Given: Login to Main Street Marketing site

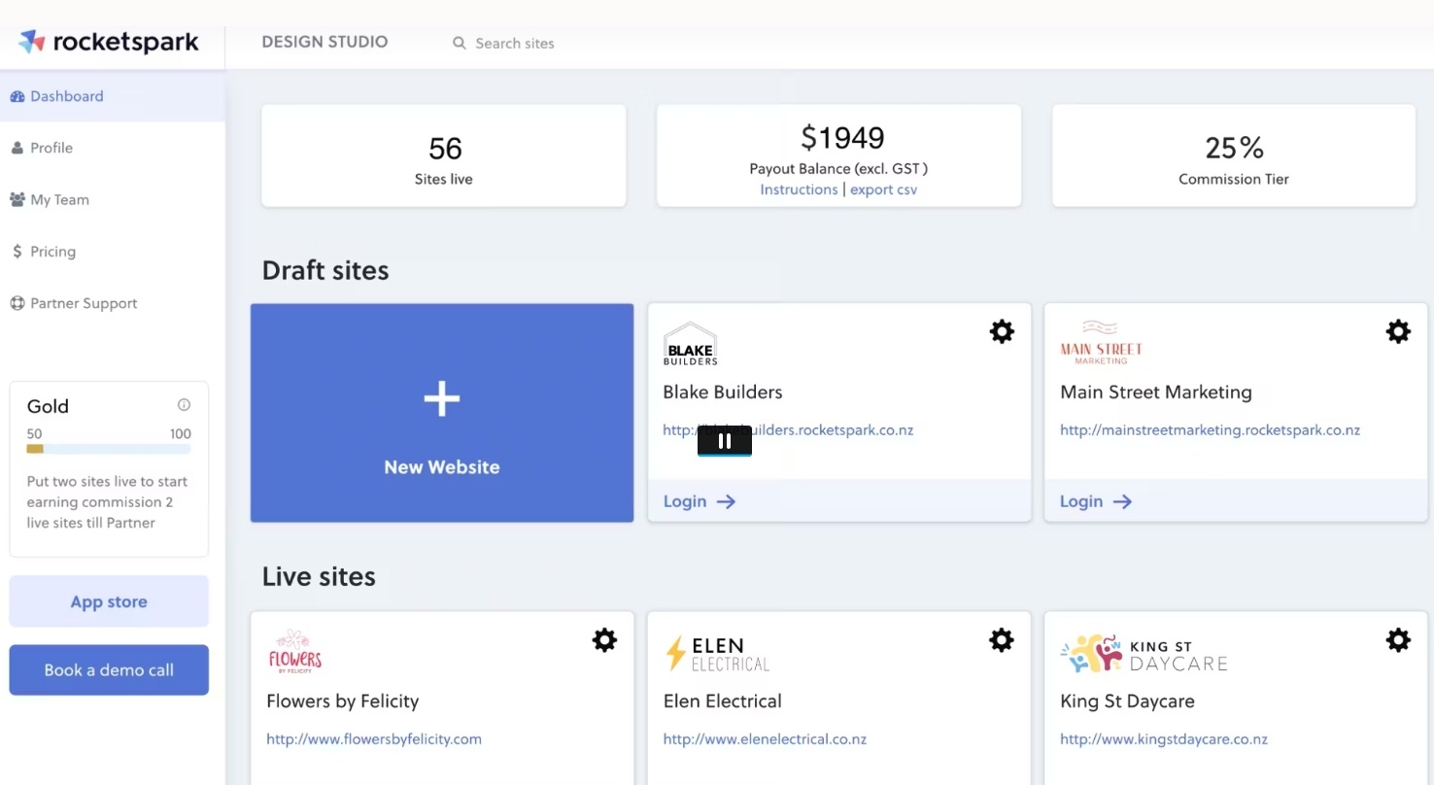Looking at the screenshot, I should [x=1096, y=501].
